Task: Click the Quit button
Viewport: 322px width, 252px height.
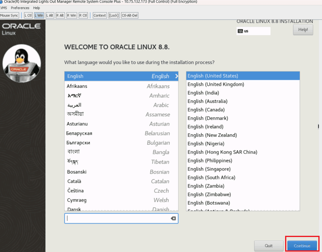Action: (268, 246)
